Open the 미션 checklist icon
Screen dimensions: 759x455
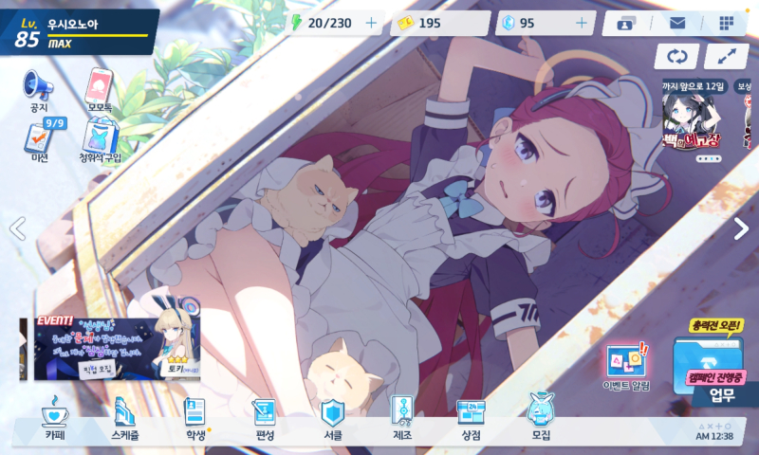39,140
